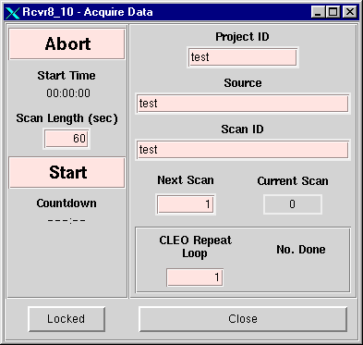Minimize the Acquire Data window

tap(318, 12)
